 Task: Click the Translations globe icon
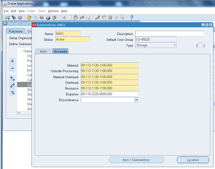point(110,18)
